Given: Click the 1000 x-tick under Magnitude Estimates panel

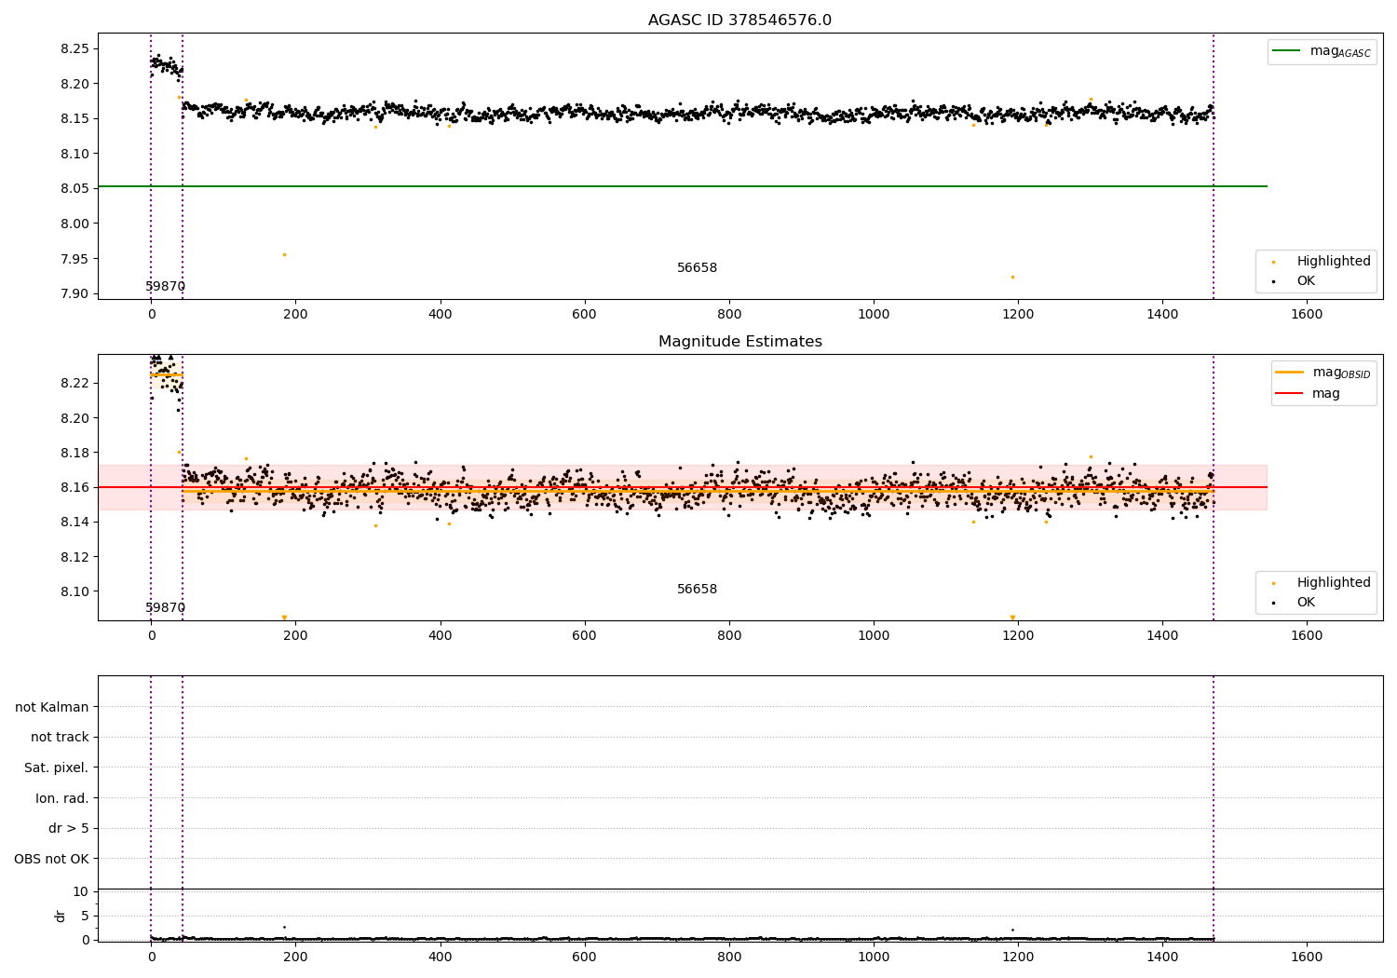Looking at the screenshot, I should coord(874,636).
